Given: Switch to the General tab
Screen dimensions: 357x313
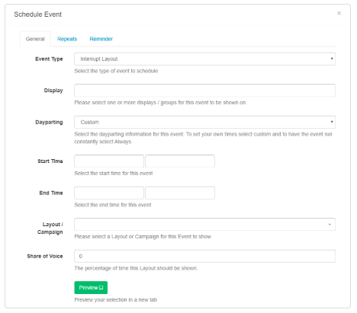Looking at the screenshot, I should [35, 39].
